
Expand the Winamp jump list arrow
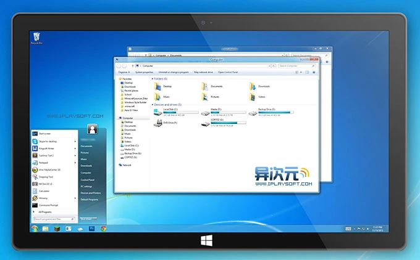click(x=75, y=198)
